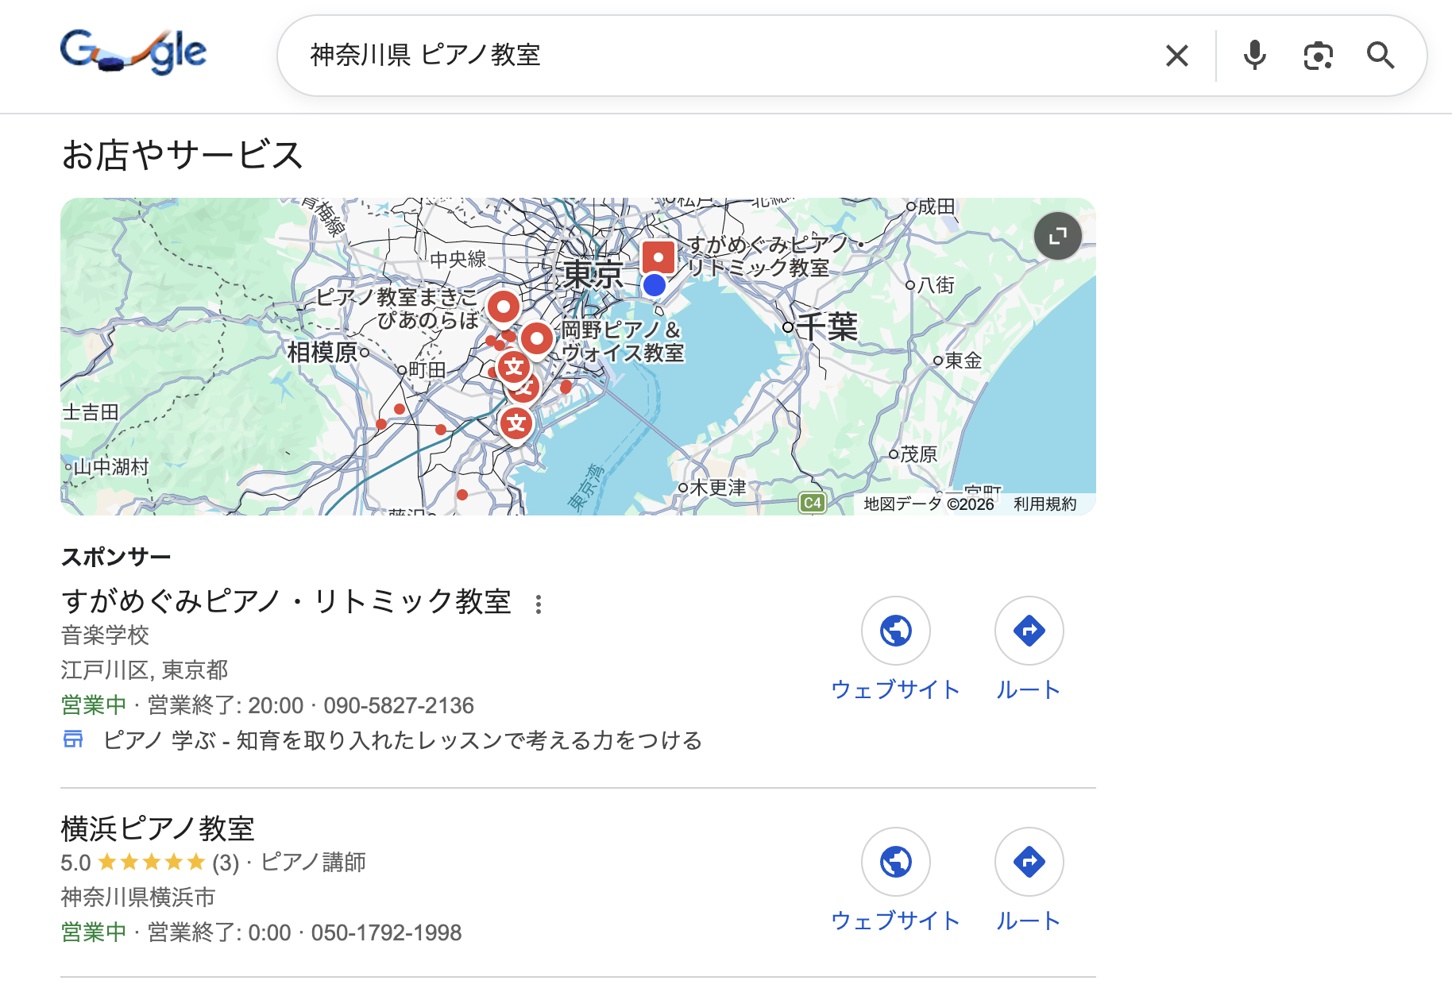Image resolution: width=1452 pixels, height=996 pixels.
Task: Click inside the search input field
Action: 715,56
